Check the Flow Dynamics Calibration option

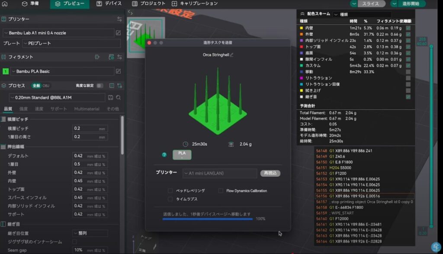click(x=221, y=190)
